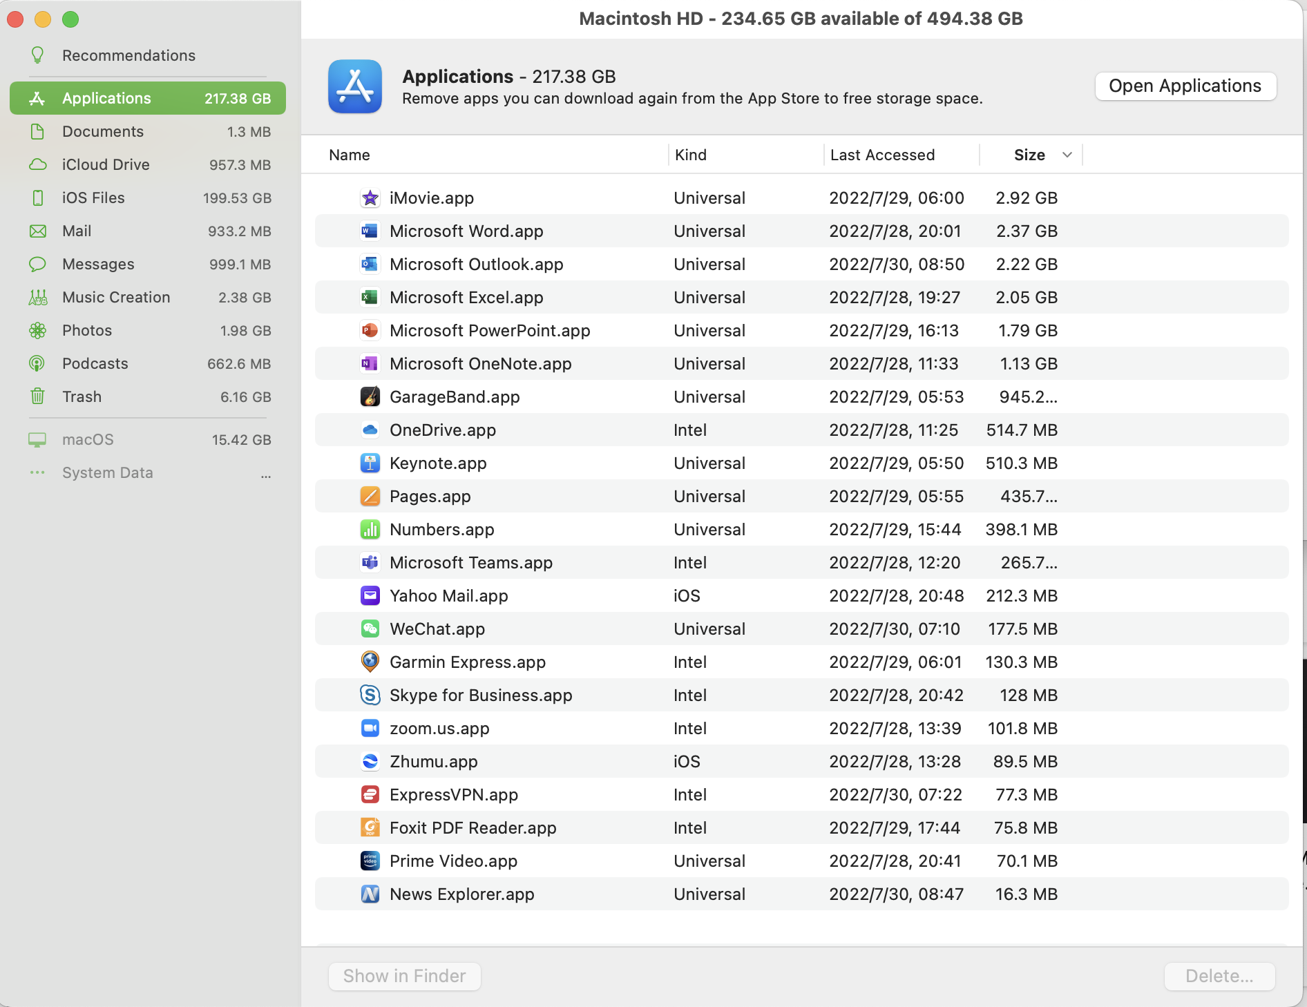Click the ExpressVPN app icon
The width and height of the screenshot is (1307, 1007).
pyautogui.click(x=370, y=795)
